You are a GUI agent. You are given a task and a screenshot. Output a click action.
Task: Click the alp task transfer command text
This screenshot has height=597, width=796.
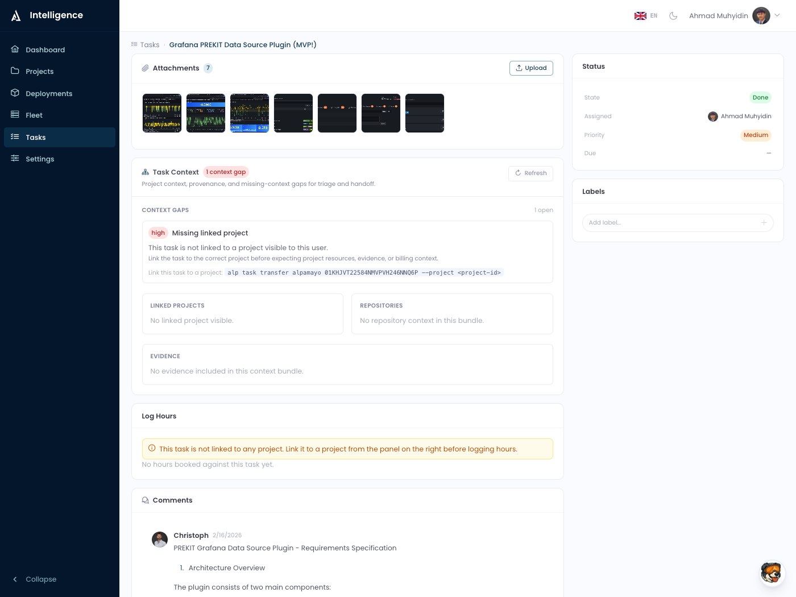(364, 273)
